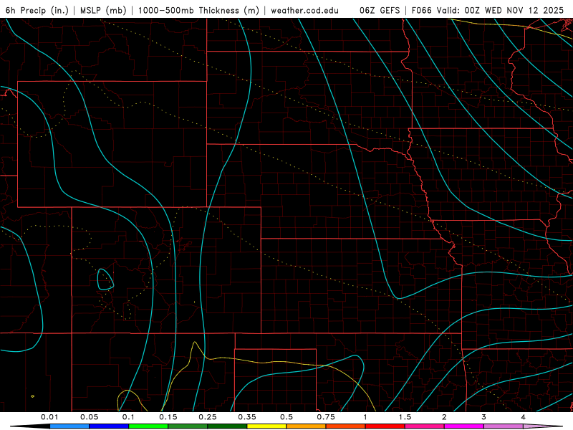Select the '1000-500mb Thickness (m)' header text
The image size is (573, 430).
coord(198,10)
